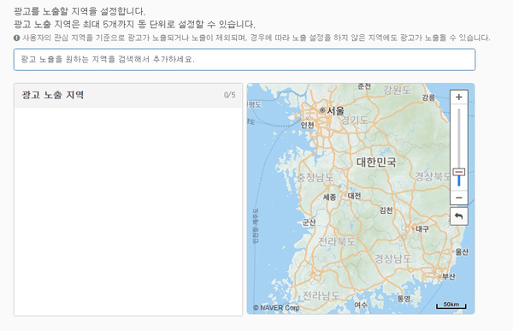Click the 0/5 region counter
The height and width of the screenshot is (331, 513).
click(x=230, y=95)
